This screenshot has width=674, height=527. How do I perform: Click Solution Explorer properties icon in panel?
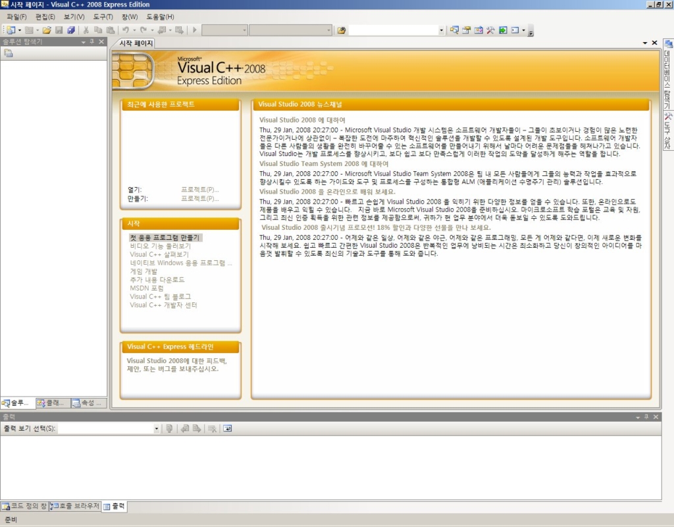coord(9,53)
